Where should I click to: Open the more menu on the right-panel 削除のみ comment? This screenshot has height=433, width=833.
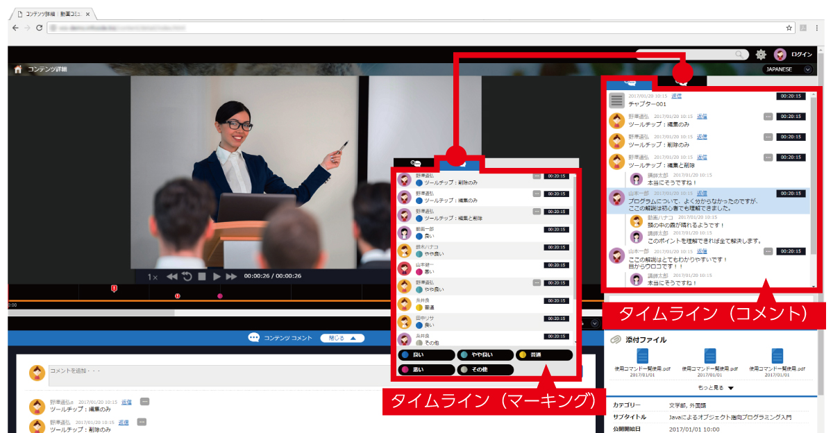click(x=768, y=137)
